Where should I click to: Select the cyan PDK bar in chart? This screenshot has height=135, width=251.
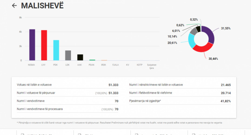pos(56,50)
